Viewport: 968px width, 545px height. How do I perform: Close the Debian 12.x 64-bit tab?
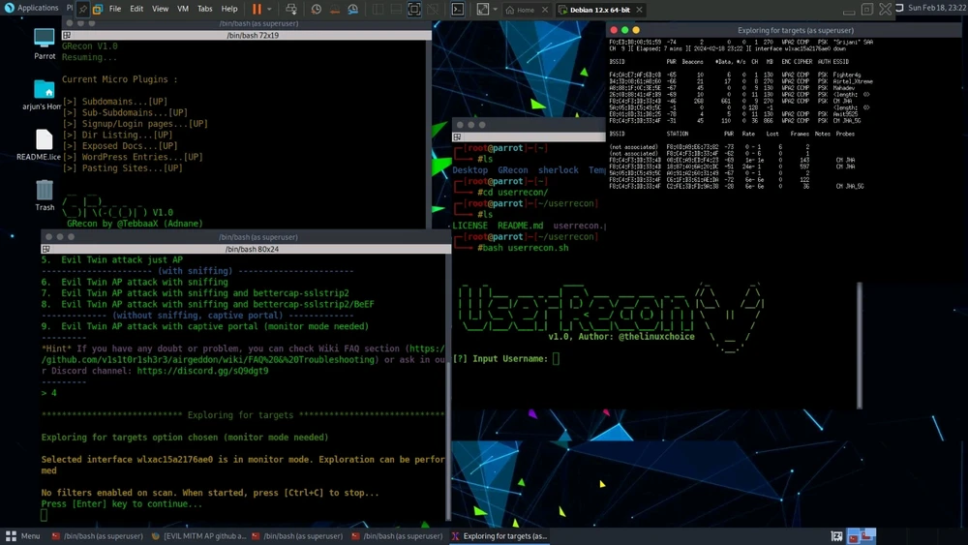[639, 10]
